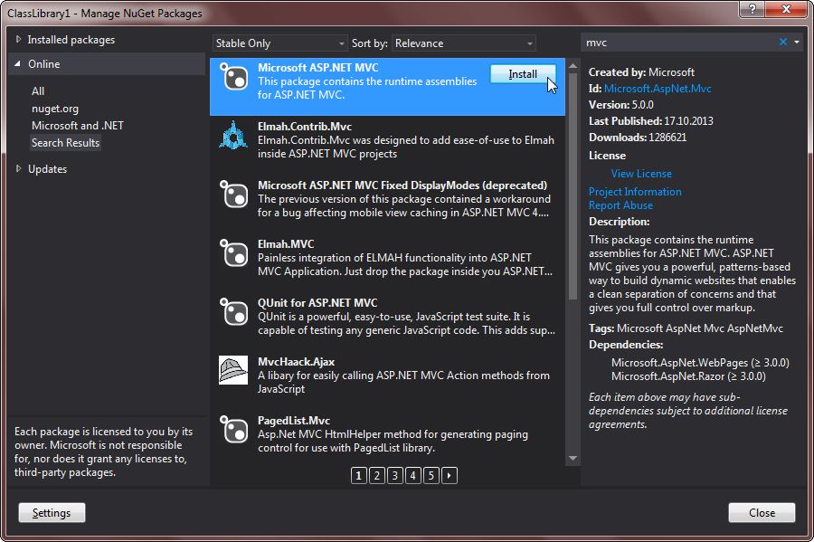
Task: Click the Microsoft ASP.NET MVC package icon
Action: pyautogui.click(x=233, y=76)
